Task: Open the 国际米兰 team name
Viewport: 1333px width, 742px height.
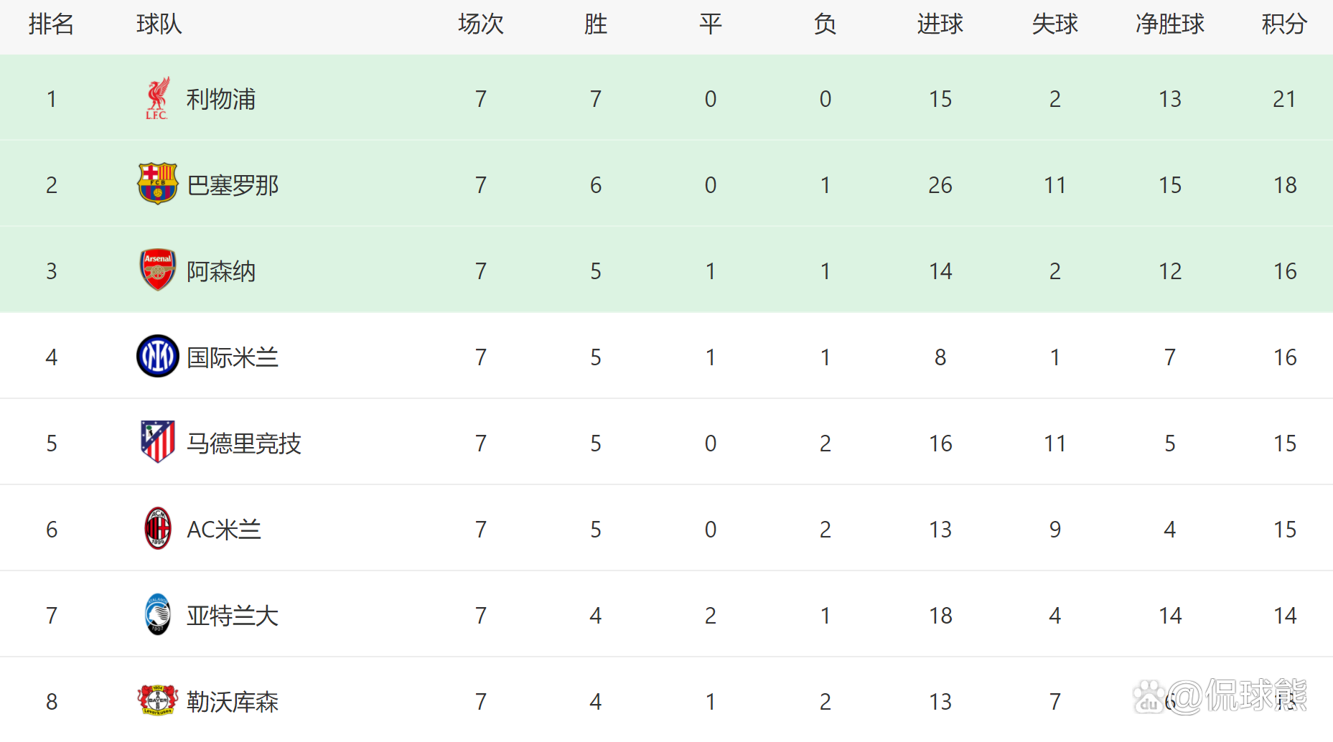Action: click(233, 357)
